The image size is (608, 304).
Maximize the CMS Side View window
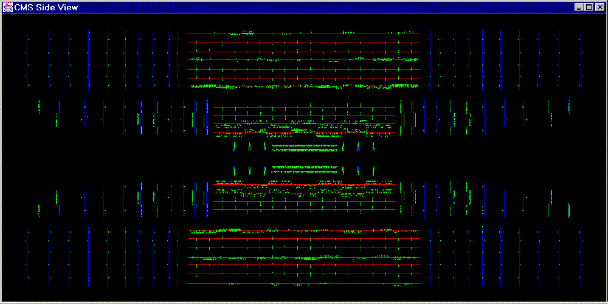click(x=588, y=7)
